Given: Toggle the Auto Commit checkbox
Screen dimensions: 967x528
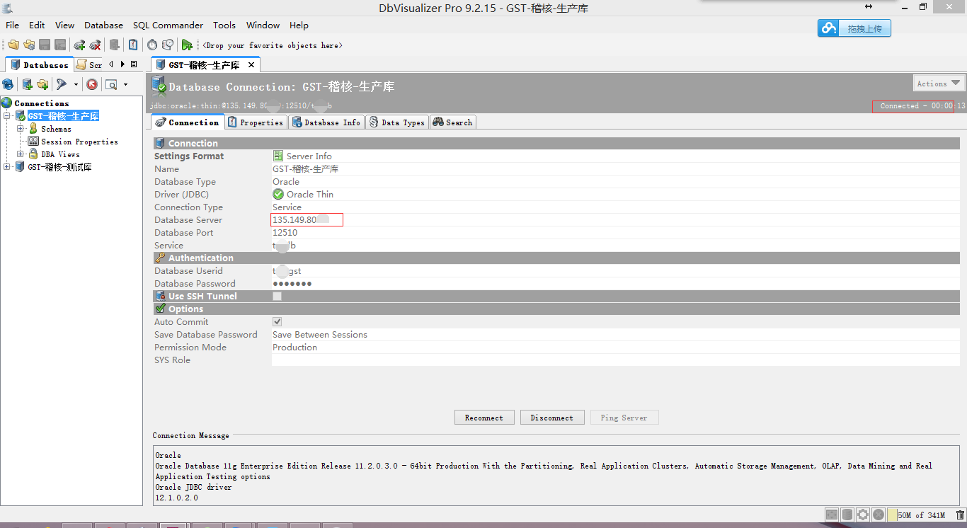Looking at the screenshot, I should pos(277,322).
